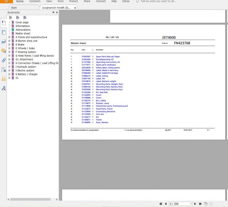Open the Protect ribbon tab
The width and height of the screenshot is (228, 207).
73,2
